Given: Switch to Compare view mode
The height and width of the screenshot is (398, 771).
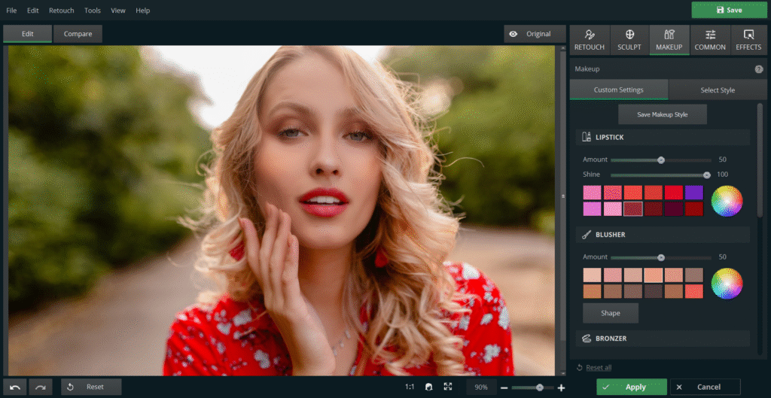Looking at the screenshot, I should [78, 34].
